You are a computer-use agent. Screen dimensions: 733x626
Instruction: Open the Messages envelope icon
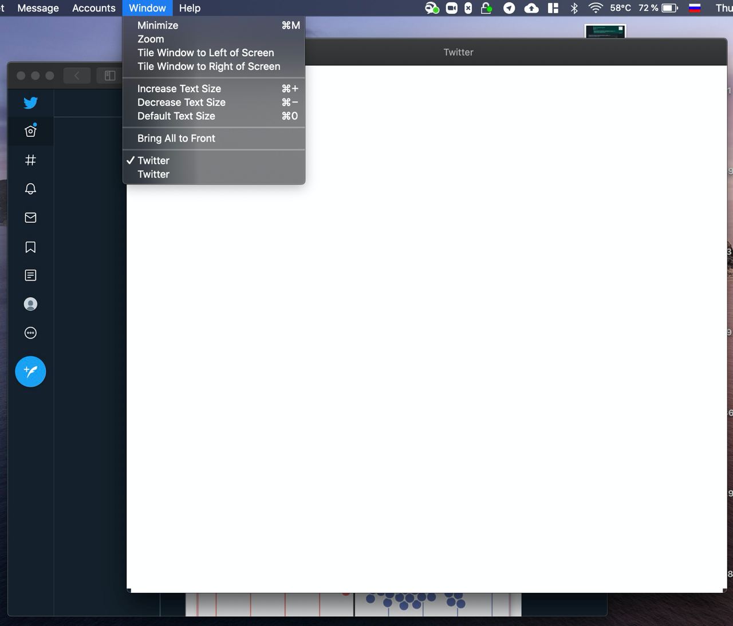click(x=30, y=218)
